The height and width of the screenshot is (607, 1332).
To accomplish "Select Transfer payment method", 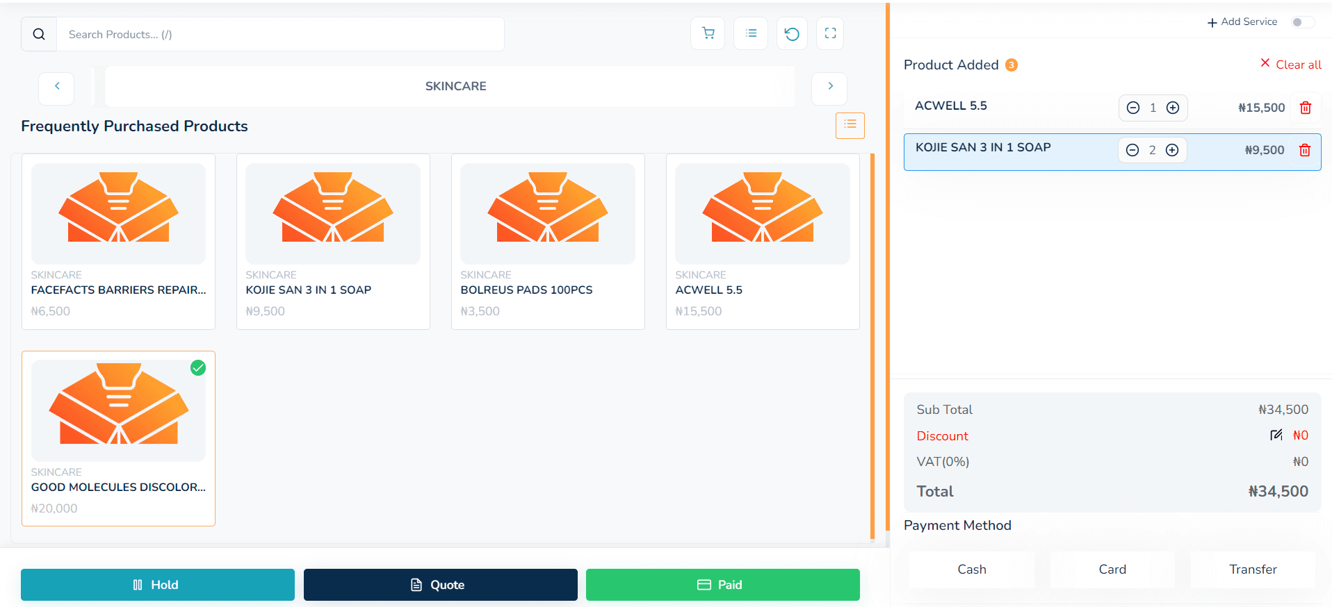I will 1253,569.
